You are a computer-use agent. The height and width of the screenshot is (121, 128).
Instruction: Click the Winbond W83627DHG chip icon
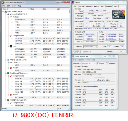(x=8, y=14)
